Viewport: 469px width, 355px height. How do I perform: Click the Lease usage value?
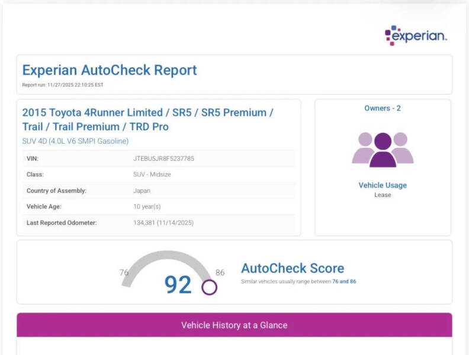coord(383,195)
